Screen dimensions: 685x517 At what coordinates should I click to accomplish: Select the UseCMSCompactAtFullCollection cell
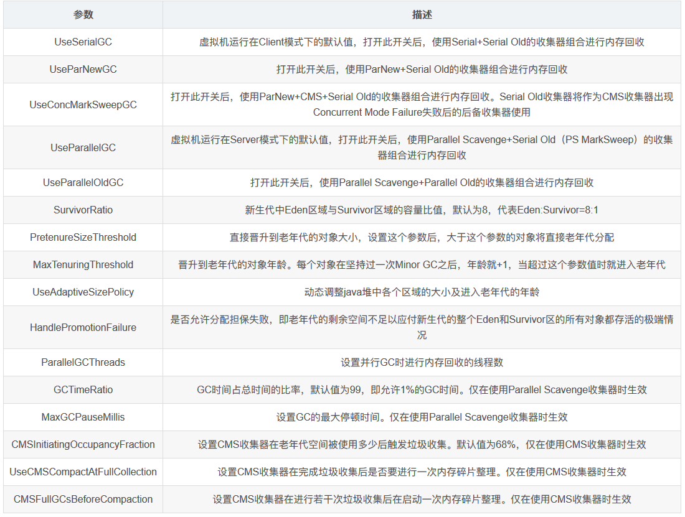pyautogui.click(x=83, y=472)
